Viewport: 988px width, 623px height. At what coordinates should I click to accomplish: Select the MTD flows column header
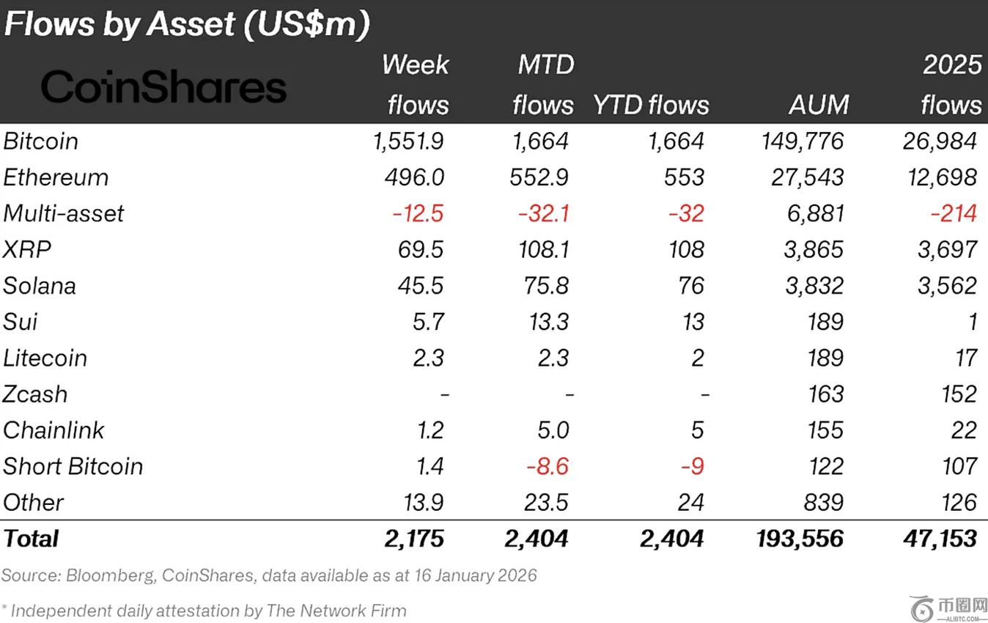(x=543, y=84)
